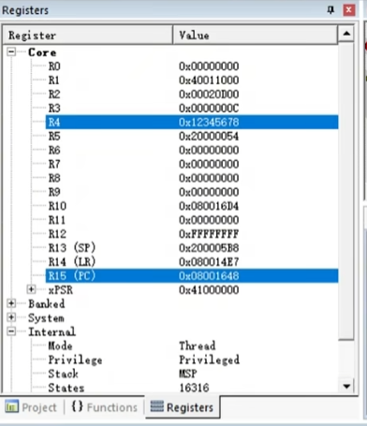The width and height of the screenshot is (367, 426).
Task: Click the Core group label
Action: 42,52
